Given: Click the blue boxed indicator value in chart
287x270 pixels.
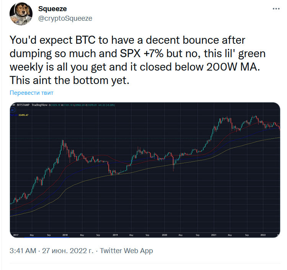Looking at the screenshot, I should (13, 110).
